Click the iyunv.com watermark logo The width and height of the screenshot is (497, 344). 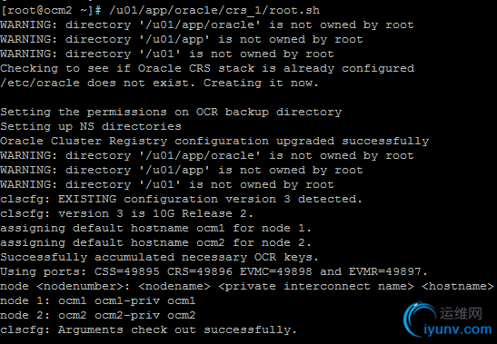click(x=448, y=319)
